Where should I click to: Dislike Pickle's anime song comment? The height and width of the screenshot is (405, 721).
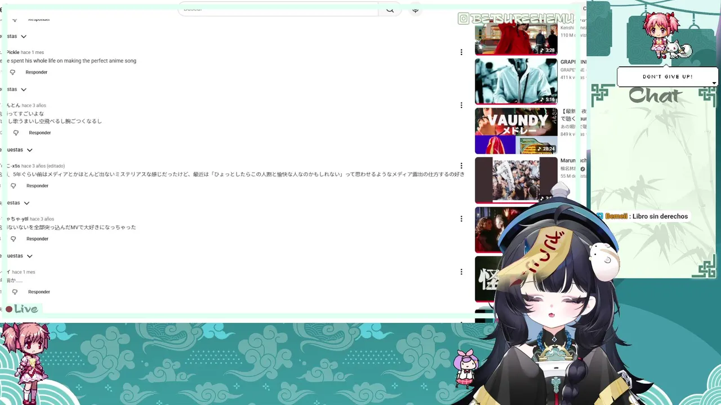(12, 73)
